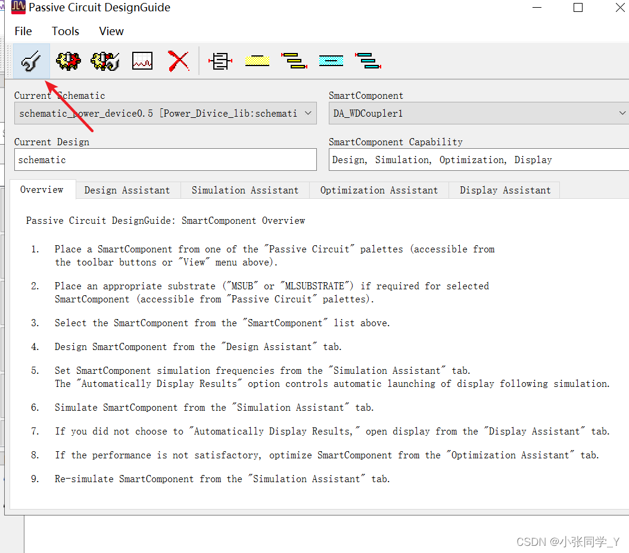The image size is (629, 553).
Task: Switch to the Overview tab
Action: (x=42, y=190)
